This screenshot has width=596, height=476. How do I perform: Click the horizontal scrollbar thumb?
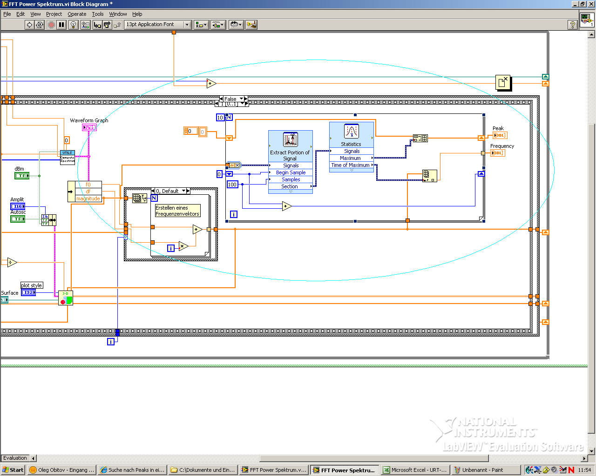coord(374,458)
